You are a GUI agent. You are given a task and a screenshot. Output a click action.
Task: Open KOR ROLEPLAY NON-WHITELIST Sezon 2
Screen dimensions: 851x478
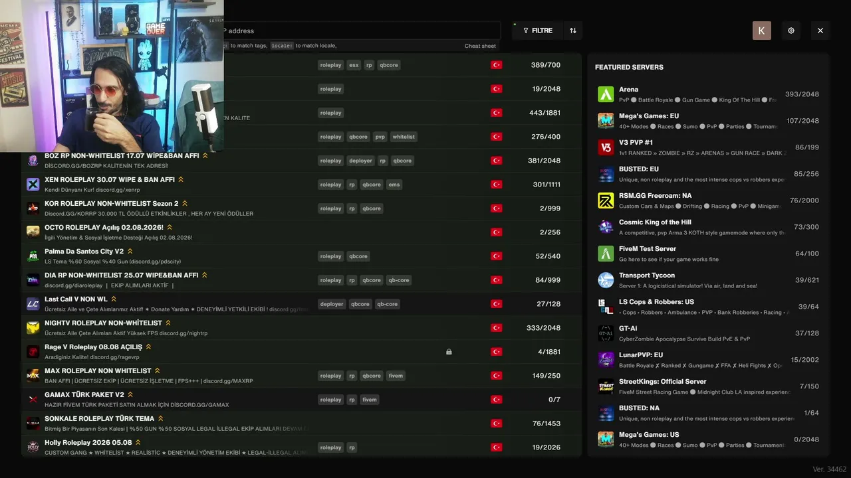(301, 208)
